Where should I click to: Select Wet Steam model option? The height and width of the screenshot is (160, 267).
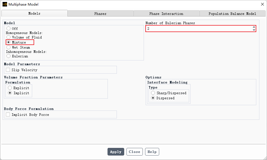pyautogui.click(x=8, y=47)
